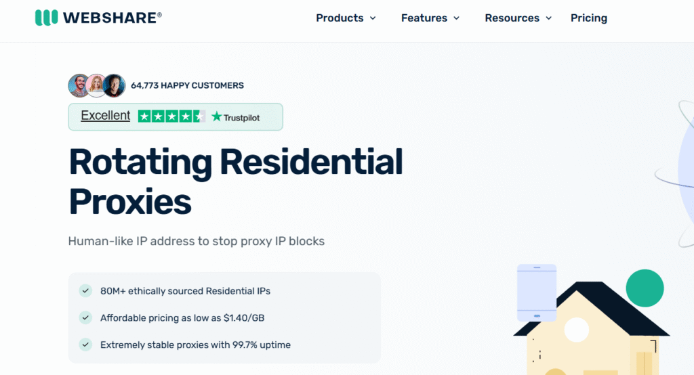Click checkmark beside 80M+ Residential IPs
Viewport: 694px width, 375px height.
click(85, 291)
